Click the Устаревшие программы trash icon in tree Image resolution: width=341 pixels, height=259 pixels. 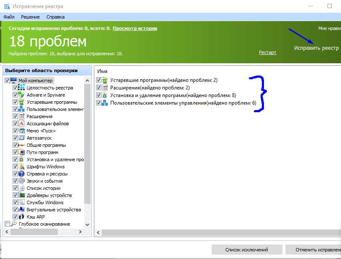point(22,102)
